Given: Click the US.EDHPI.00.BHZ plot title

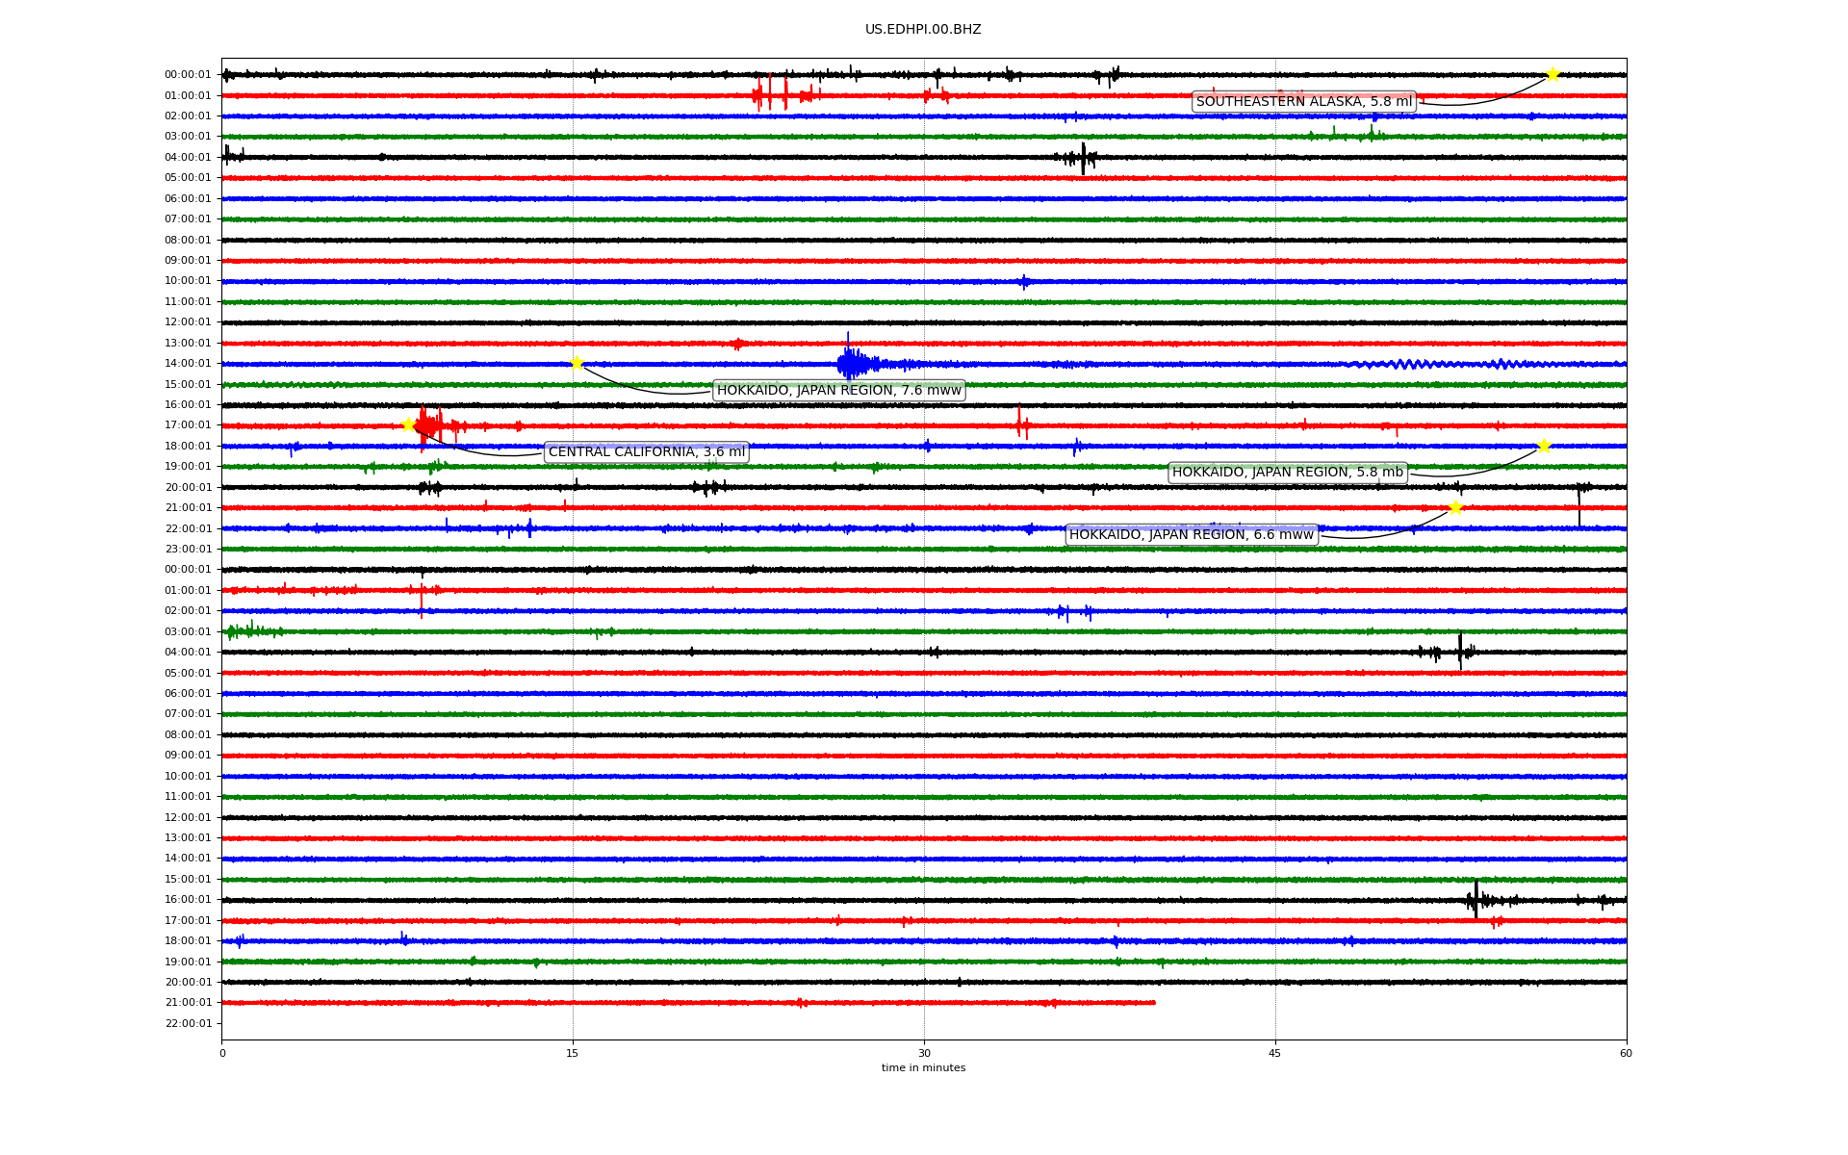Looking at the screenshot, I should pos(923,30).
